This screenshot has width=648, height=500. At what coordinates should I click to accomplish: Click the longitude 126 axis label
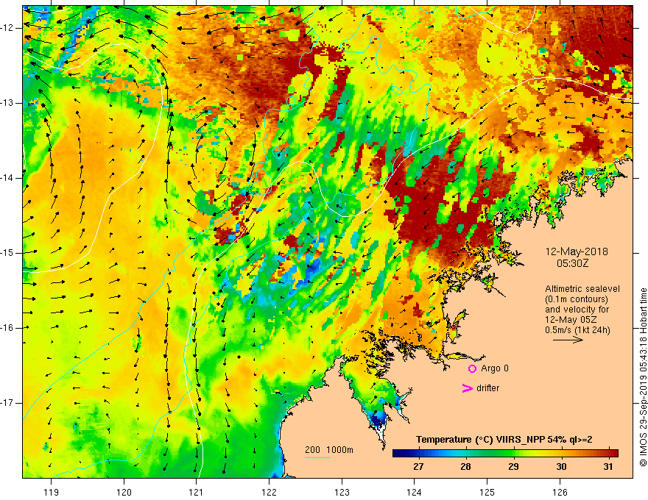(x=560, y=492)
